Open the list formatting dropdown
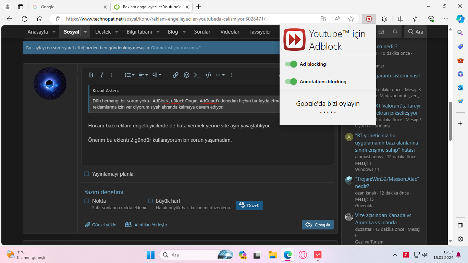The image size is (468, 263). (x=130, y=75)
